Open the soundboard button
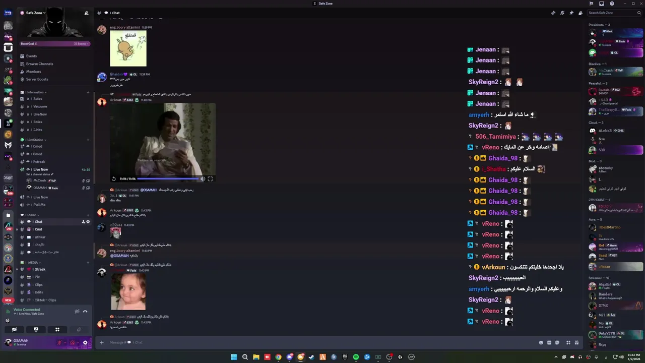The width and height of the screenshot is (645, 363). pyautogui.click(x=79, y=329)
